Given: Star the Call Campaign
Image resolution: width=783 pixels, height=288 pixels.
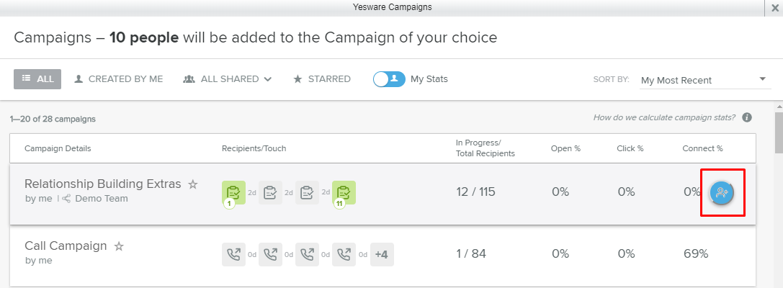Looking at the screenshot, I should [119, 246].
